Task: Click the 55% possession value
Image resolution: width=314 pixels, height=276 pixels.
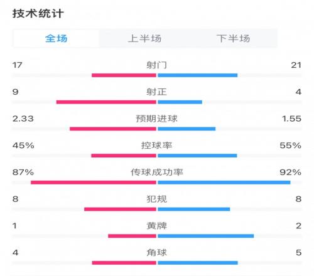Action: [x=290, y=146]
